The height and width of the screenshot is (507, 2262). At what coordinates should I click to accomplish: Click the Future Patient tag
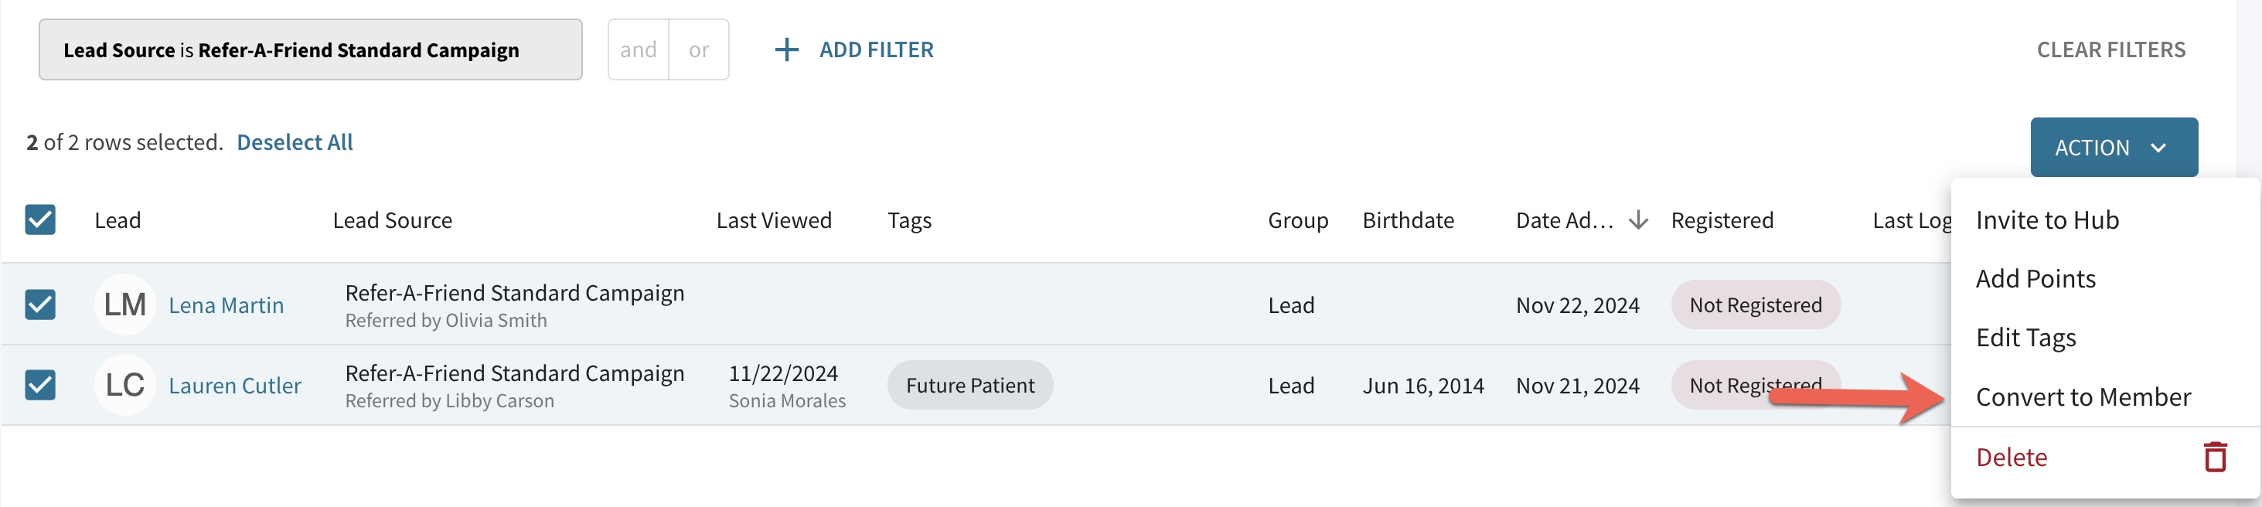970,385
